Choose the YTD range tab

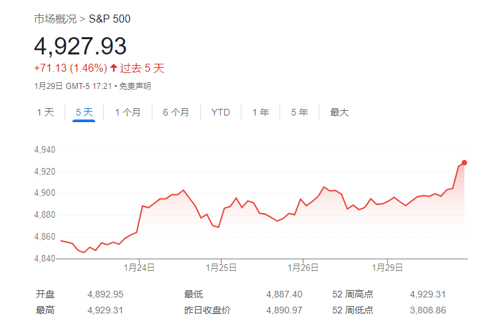[220, 112]
